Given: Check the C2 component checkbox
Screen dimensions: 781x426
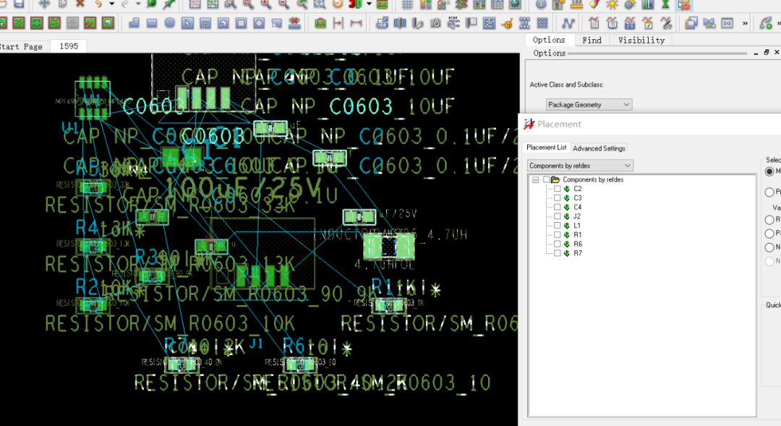Looking at the screenshot, I should (558, 189).
